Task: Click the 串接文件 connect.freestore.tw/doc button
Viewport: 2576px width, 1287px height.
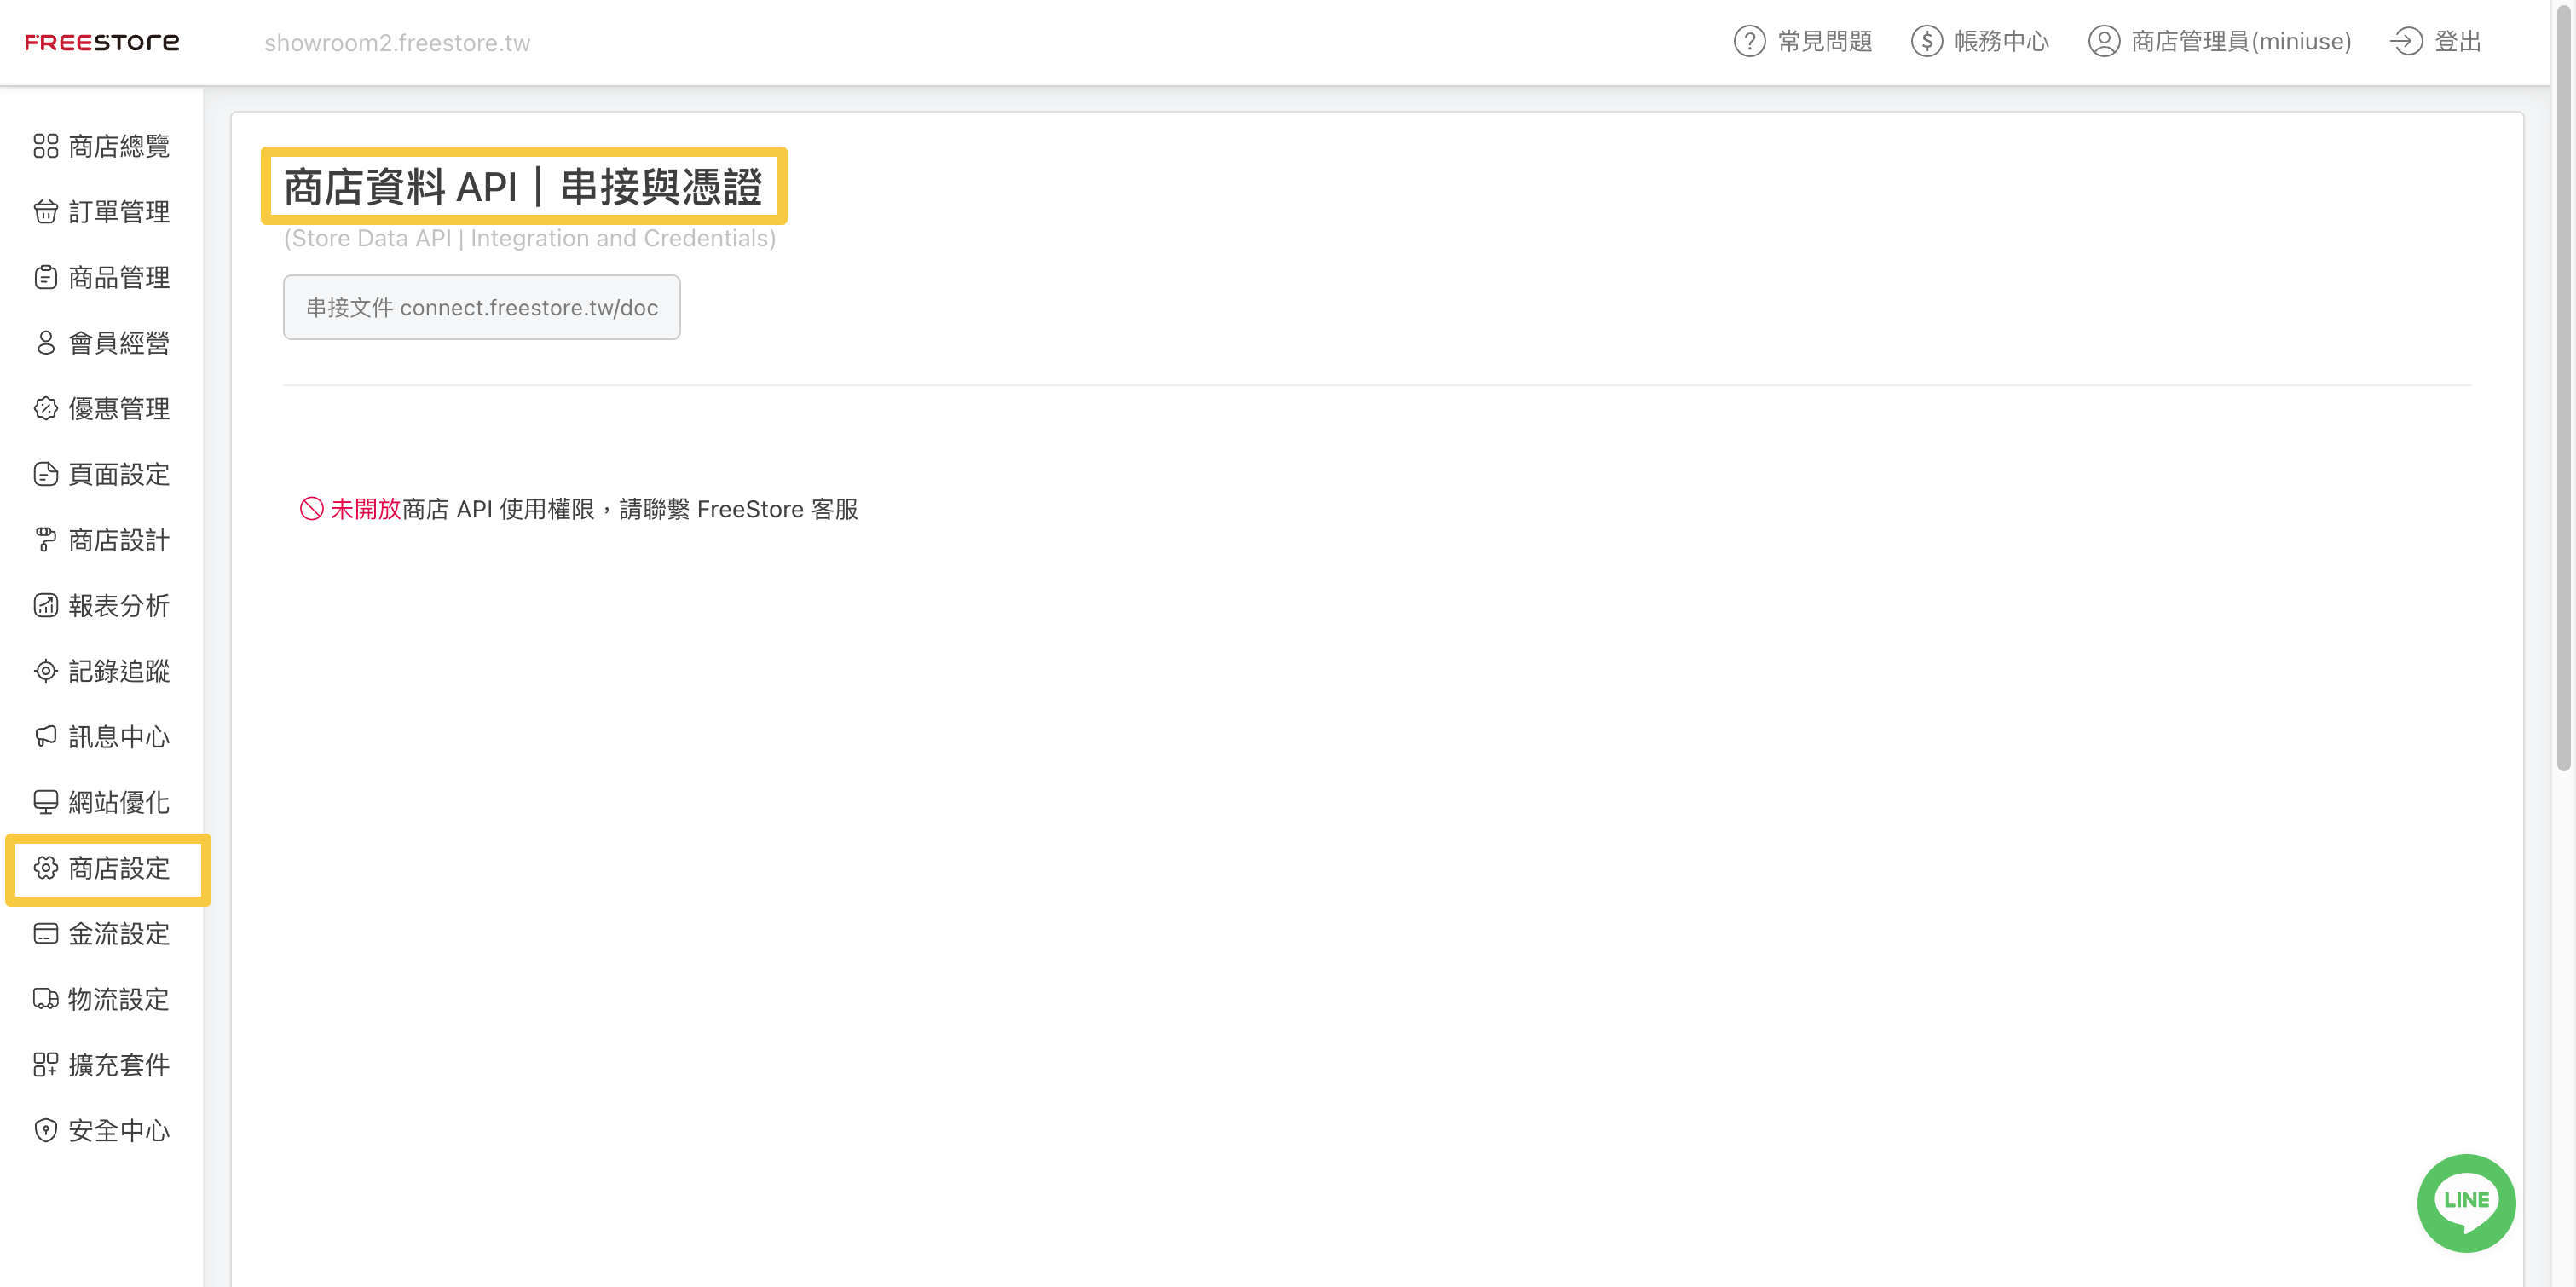Action: point(482,307)
